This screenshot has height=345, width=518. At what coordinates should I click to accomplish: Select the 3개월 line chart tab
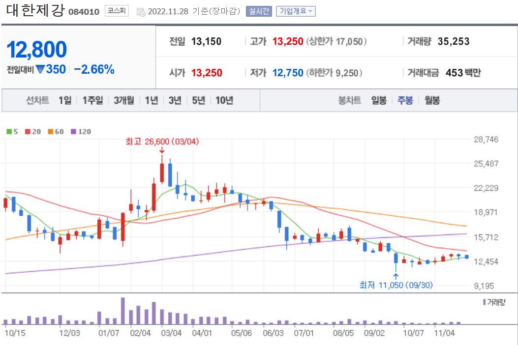124,100
